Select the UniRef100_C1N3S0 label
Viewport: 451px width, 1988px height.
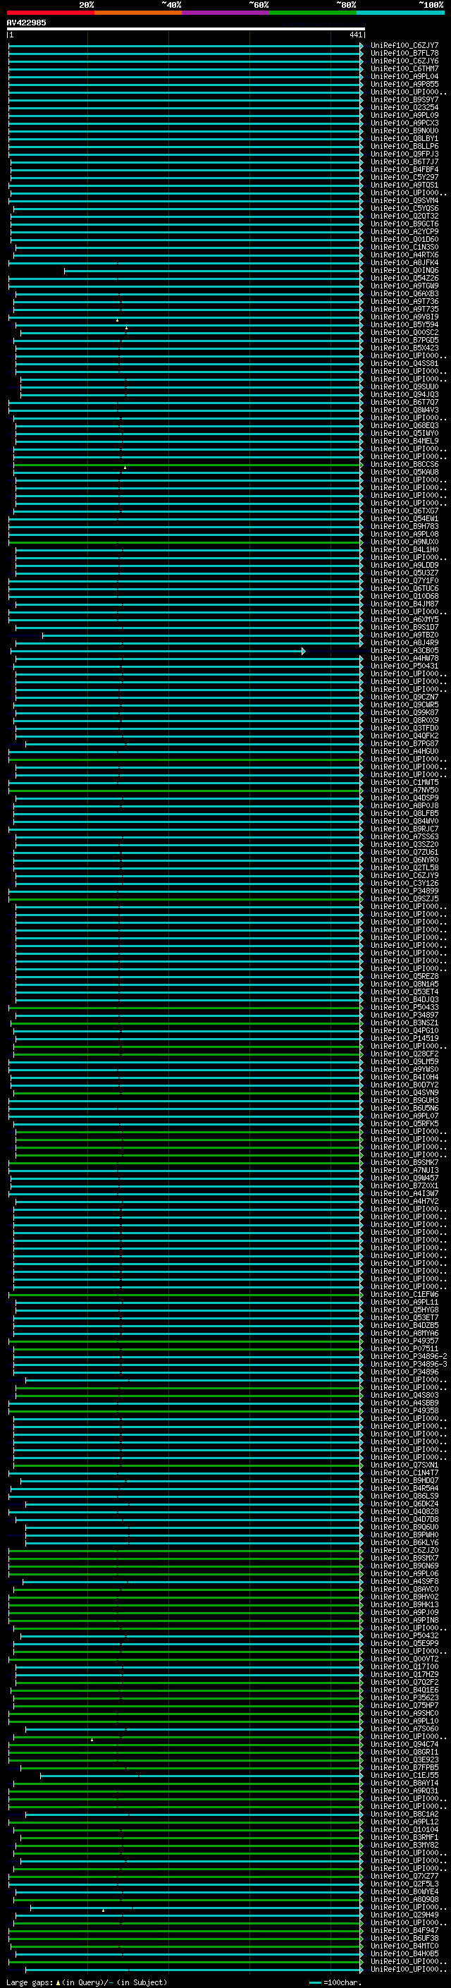click(x=404, y=247)
